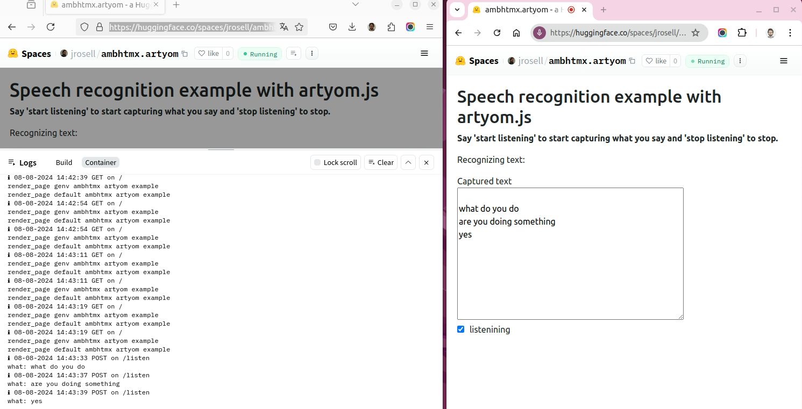
Task: Click Spaces logo in Chrome window
Action: pos(477,61)
